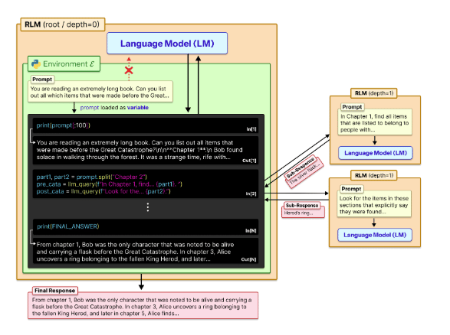Image resolution: width=450 pixels, height=335 pixels.
Task: Click the Language Model box in the lower depth=1 RLM
Action: tap(375, 235)
